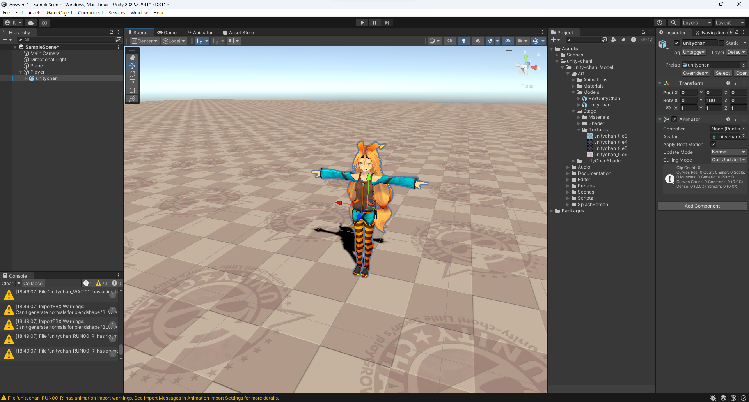Click the prefab Open button
Viewport: 749px width, 402px height.
(741, 73)
